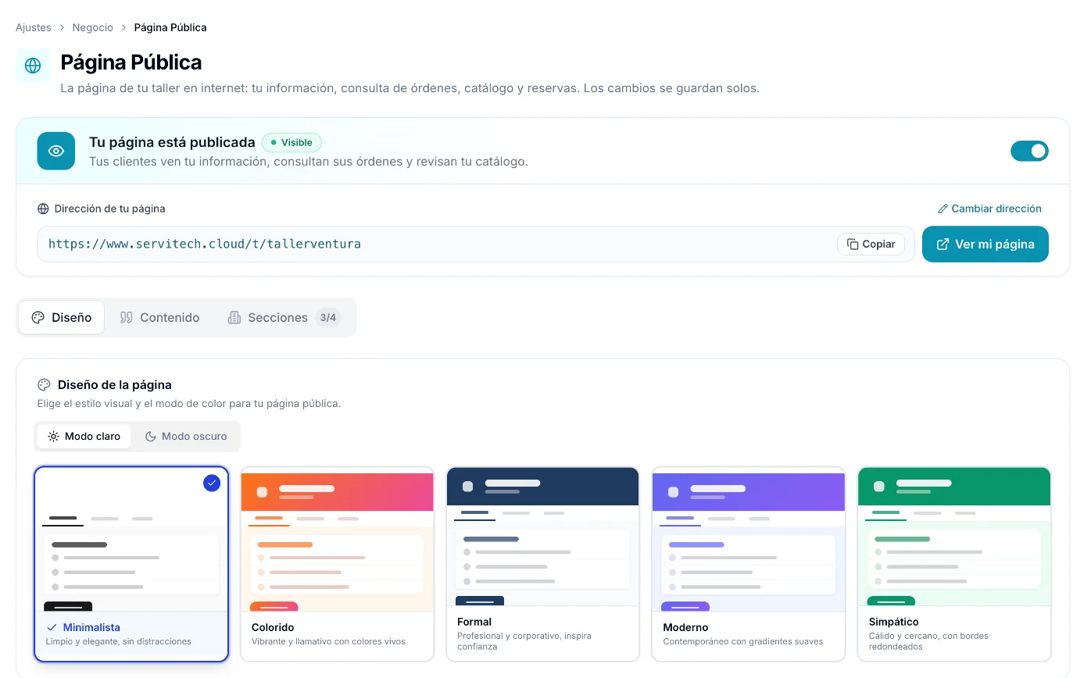
Task: Select Modo claro color mode
Action: 84,436
